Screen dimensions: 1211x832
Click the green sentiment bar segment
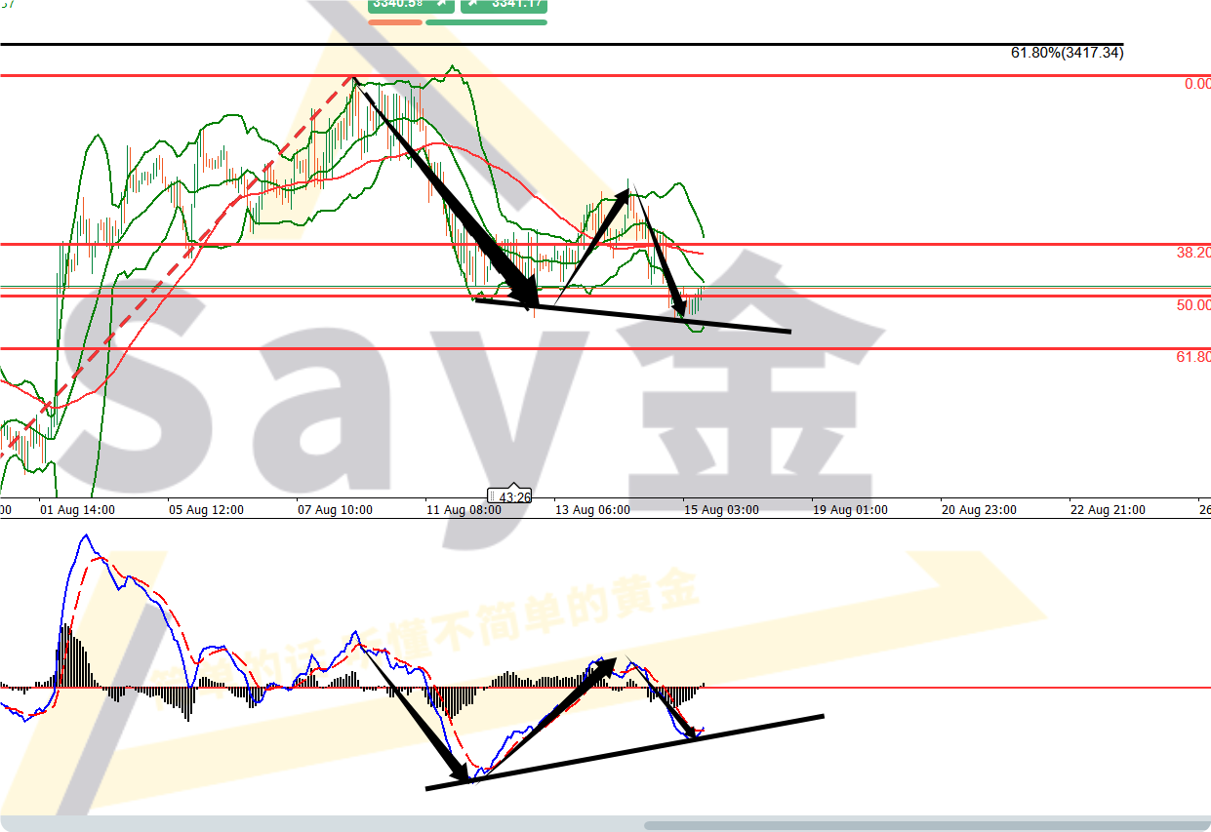point(486,21)
